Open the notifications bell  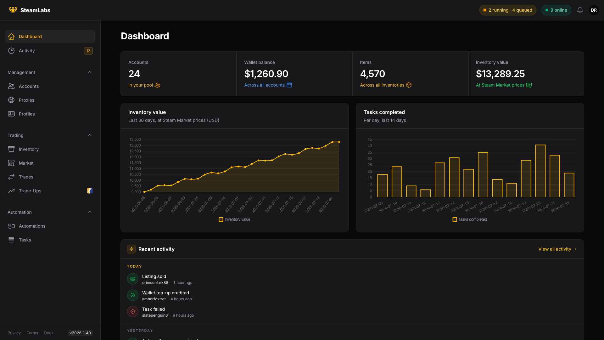(x=580, y=10)
